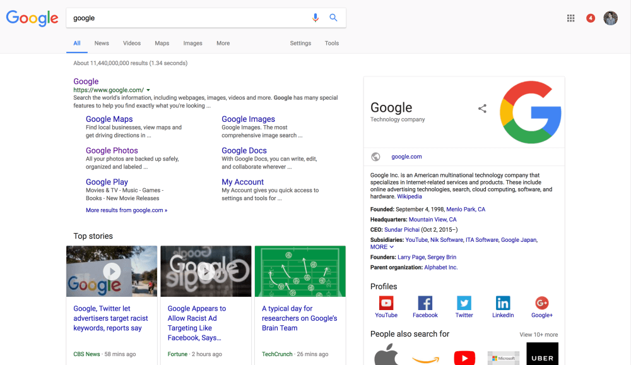The width and height of the screenshot is (631, 365).
Task: Open the Twitter profile icon
Action: click(464, 303)
